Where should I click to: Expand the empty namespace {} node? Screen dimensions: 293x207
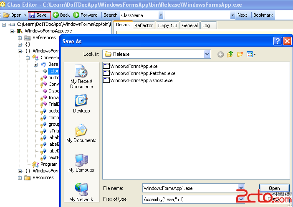[20, 45]
